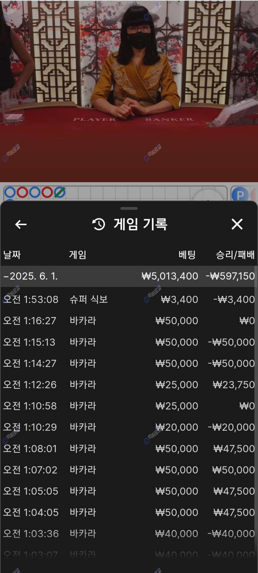Tap the first red circle in roadmap
This screenshot has height=573, width=258.
pos(22,192)
